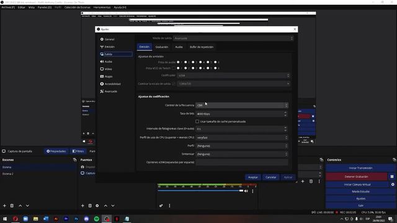Move the selected source down

[113, 206]
